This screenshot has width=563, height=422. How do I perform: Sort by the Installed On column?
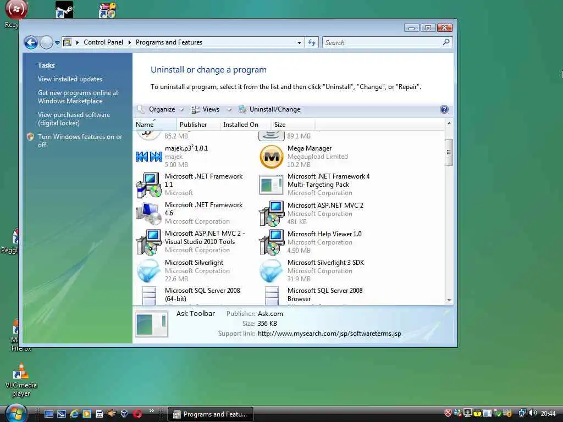click(245, 125)
